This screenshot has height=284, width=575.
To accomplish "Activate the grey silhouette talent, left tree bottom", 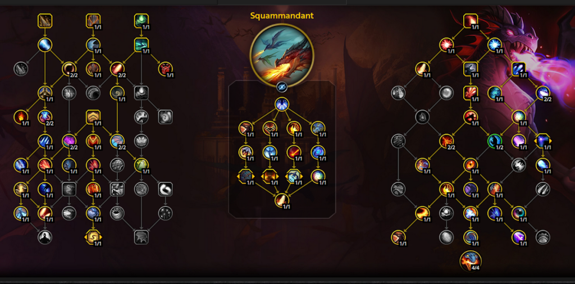I will (x=45, y=237).
